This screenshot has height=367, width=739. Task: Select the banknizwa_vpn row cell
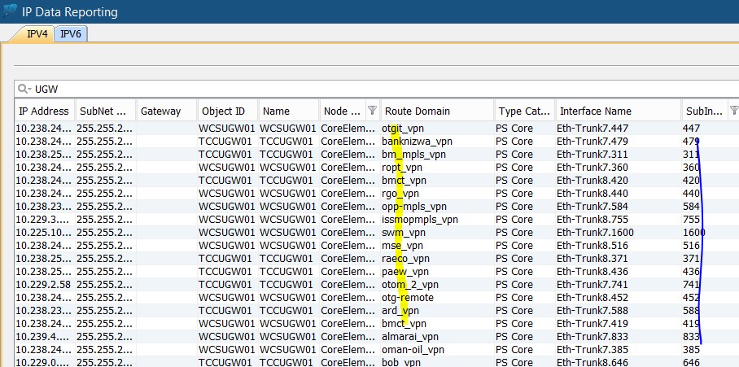(417, 142)
